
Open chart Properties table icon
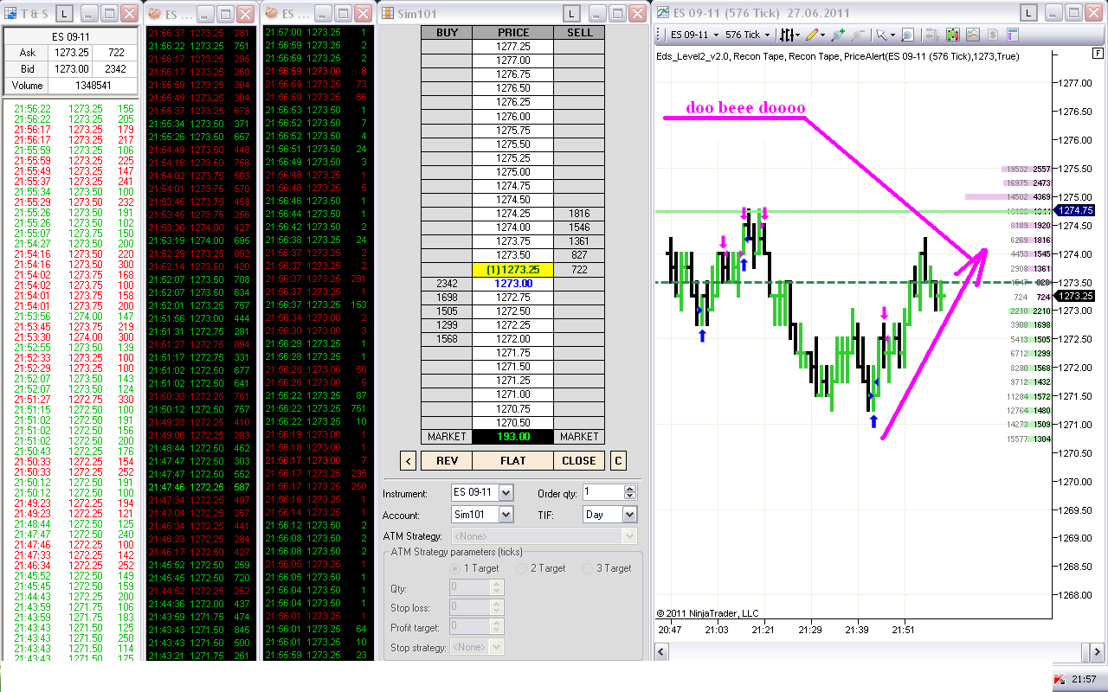tap(1013, 35)
